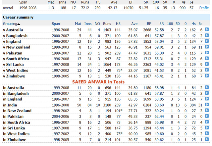Click the in Sri Lanka row label
This screenshot has height=146, width=212.
pyautogui.click(x=14, y=128)
